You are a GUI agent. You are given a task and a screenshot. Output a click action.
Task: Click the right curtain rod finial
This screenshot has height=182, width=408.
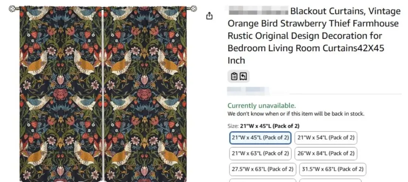pos(193,8)
